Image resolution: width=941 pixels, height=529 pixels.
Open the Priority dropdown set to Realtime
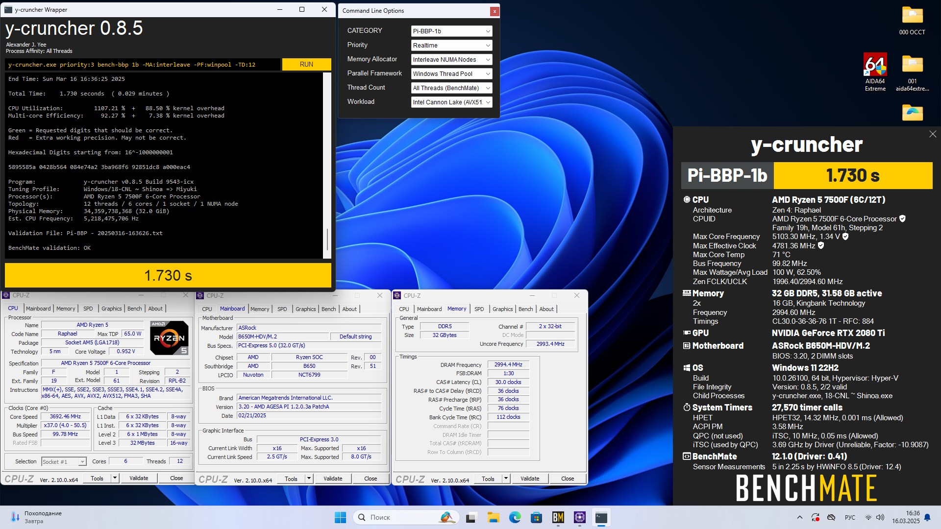pos(451,45)
